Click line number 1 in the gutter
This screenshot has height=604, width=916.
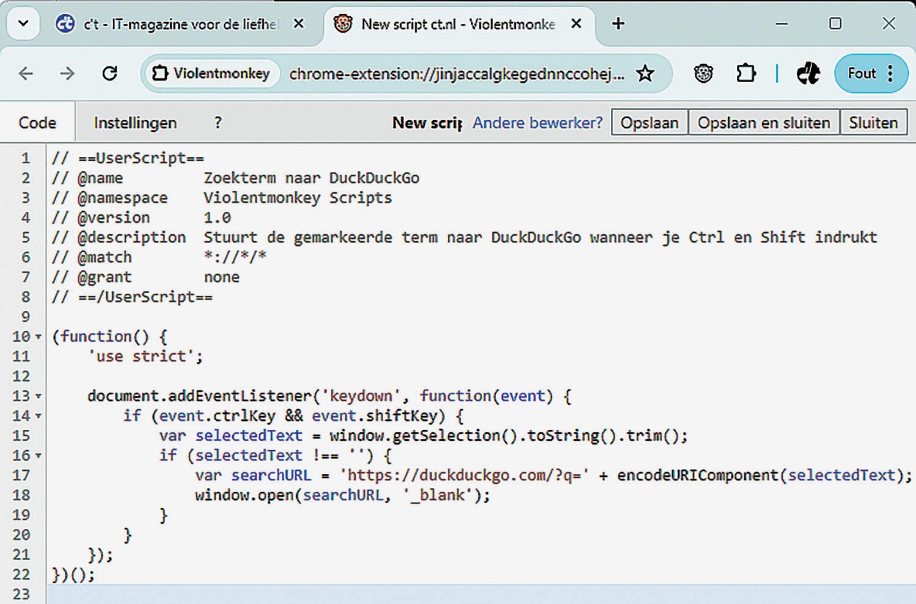click(x=25, y=158)
